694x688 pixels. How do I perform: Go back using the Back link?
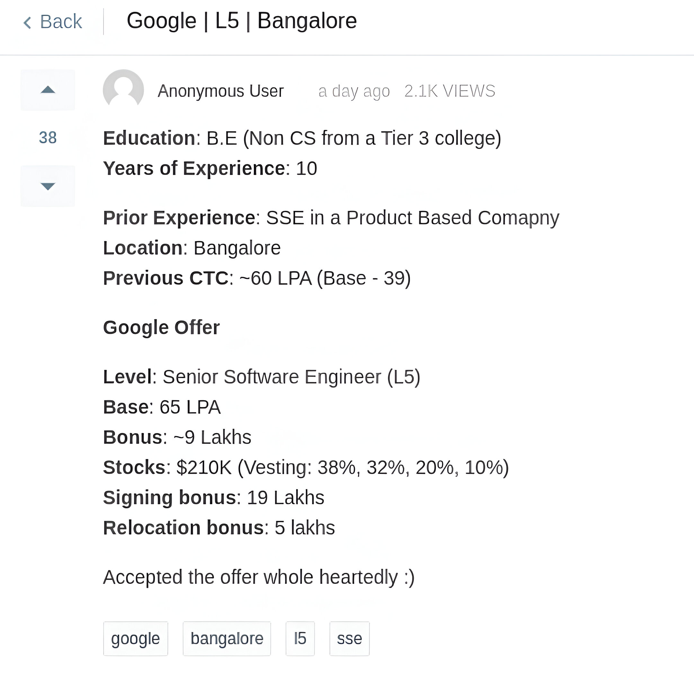coord(61,22)
